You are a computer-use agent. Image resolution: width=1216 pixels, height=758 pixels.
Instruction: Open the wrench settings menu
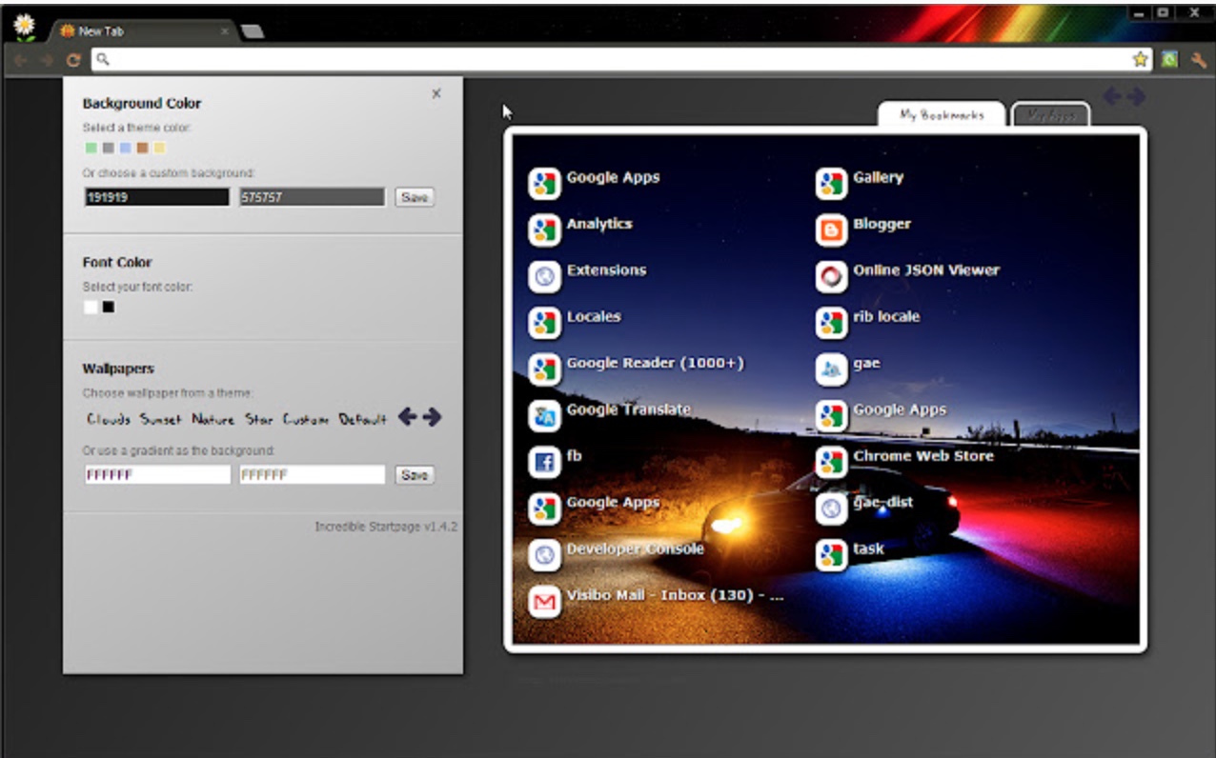(x=1199, y=59)
